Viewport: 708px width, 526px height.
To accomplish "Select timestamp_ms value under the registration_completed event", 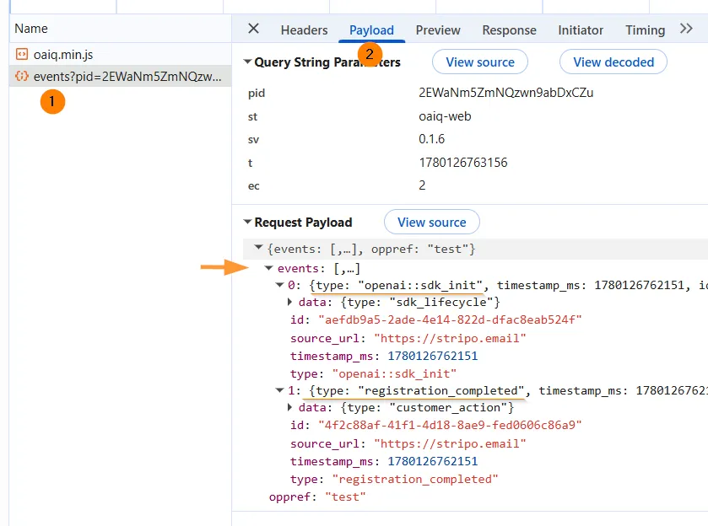I will tap(433, 461).
